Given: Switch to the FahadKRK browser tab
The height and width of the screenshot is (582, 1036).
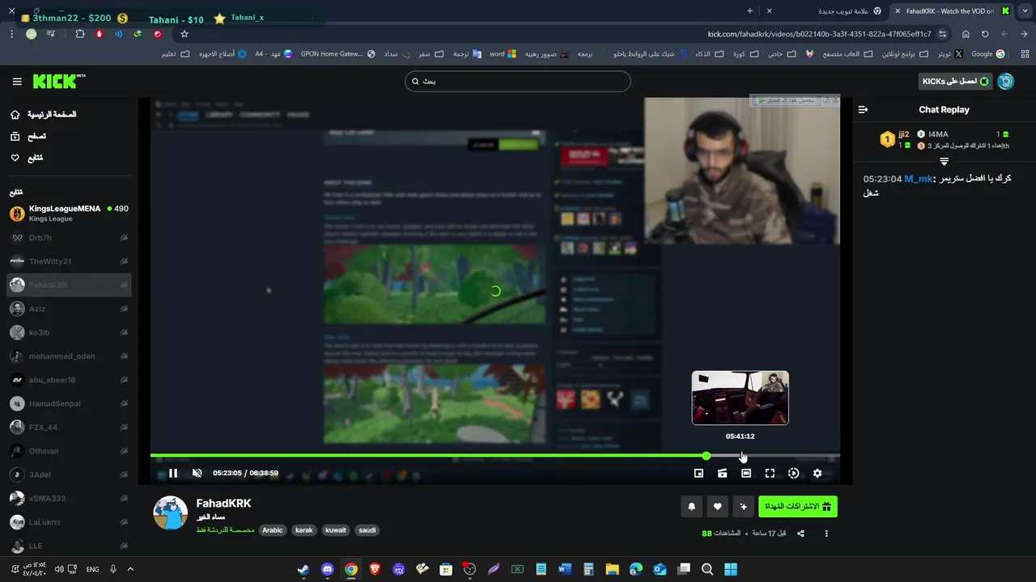Looking at the screenshot, I should pos(953,11).
